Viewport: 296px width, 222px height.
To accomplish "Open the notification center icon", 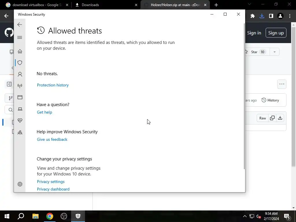I will pyautogui.click(x=287, y=216).
